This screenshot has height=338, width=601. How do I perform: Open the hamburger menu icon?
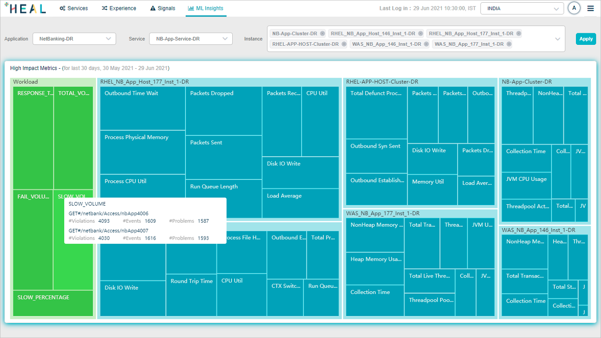pyautogui.click(x=591, y=9)
